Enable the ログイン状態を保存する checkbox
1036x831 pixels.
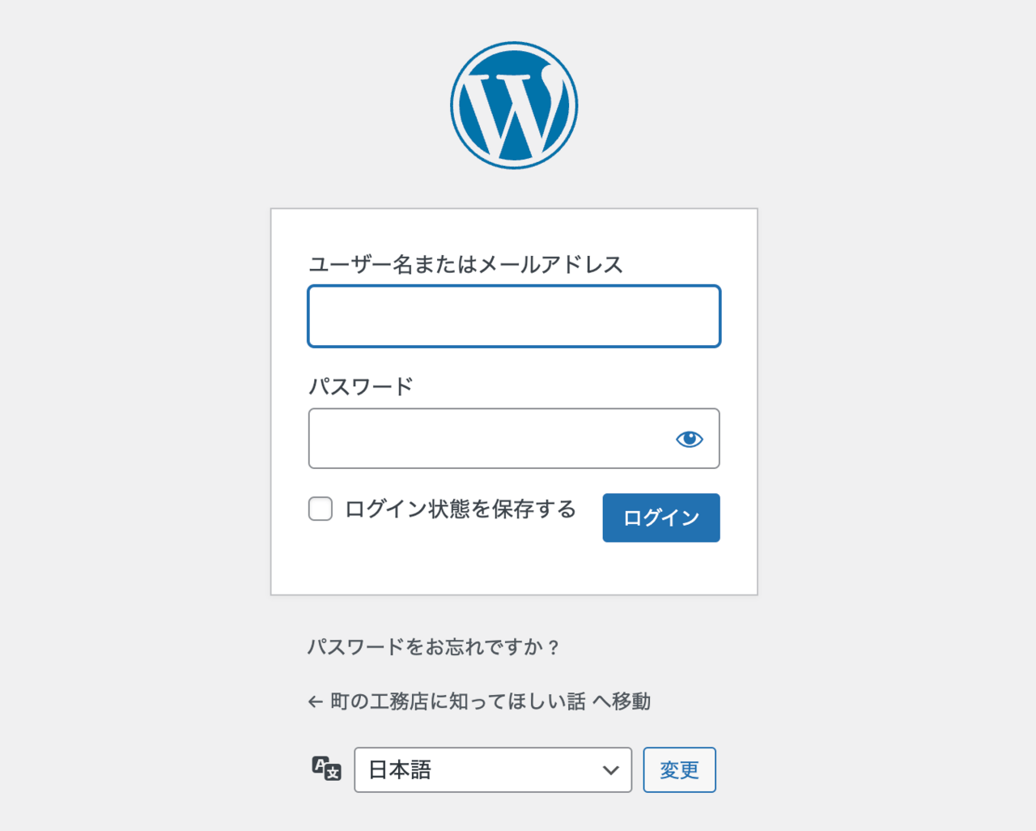coord(321,509)
